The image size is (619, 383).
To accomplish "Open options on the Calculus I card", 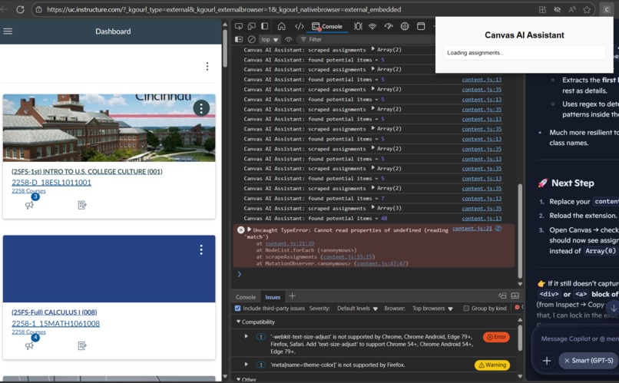I will [201, 249].
